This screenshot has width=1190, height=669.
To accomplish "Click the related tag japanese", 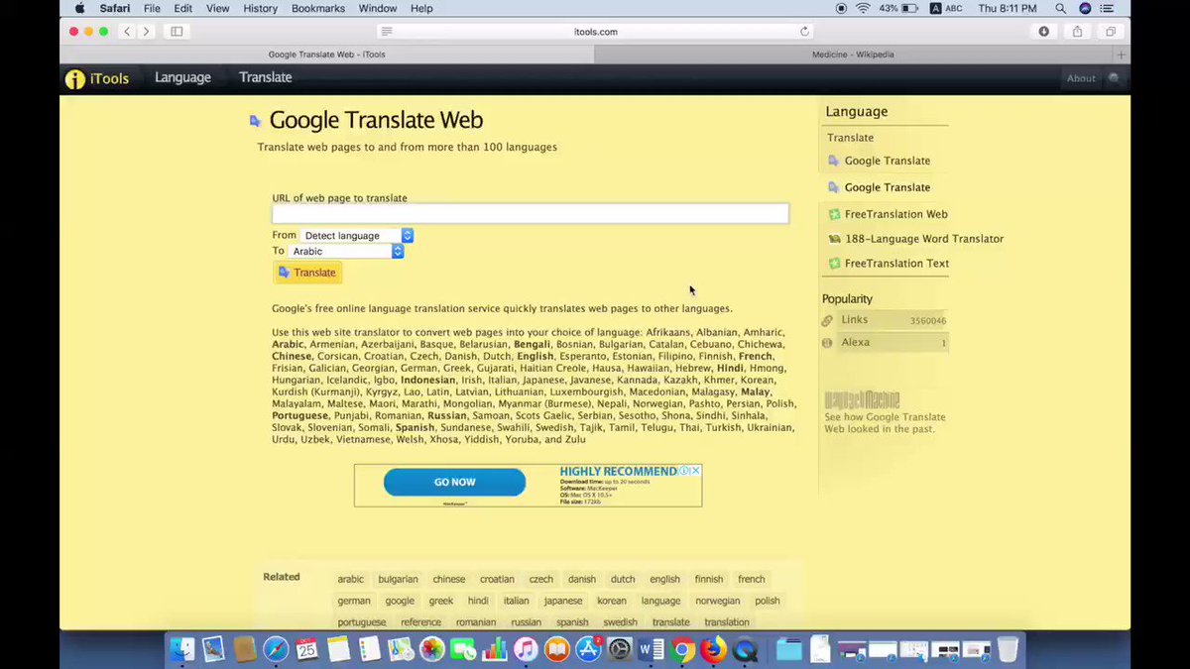I will coord(563,601).
